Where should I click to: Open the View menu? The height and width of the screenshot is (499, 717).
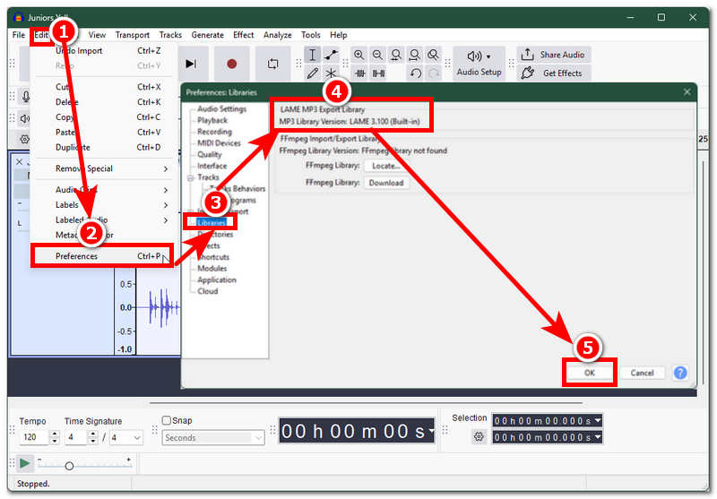97,35
